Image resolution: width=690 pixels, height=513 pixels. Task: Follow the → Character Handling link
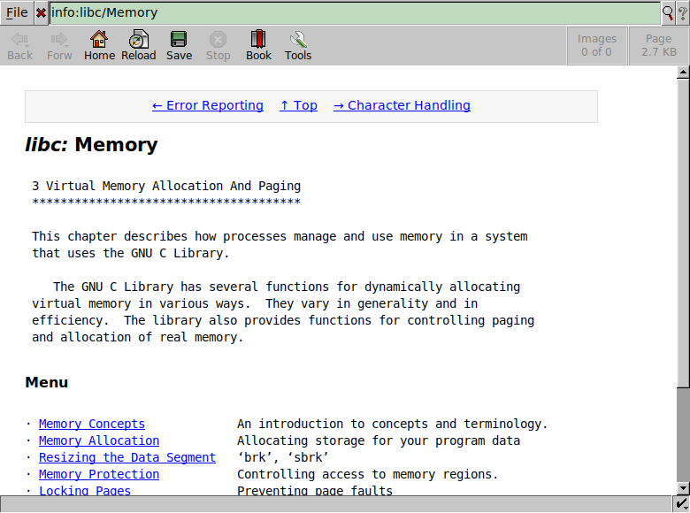(x=402, y=105)
